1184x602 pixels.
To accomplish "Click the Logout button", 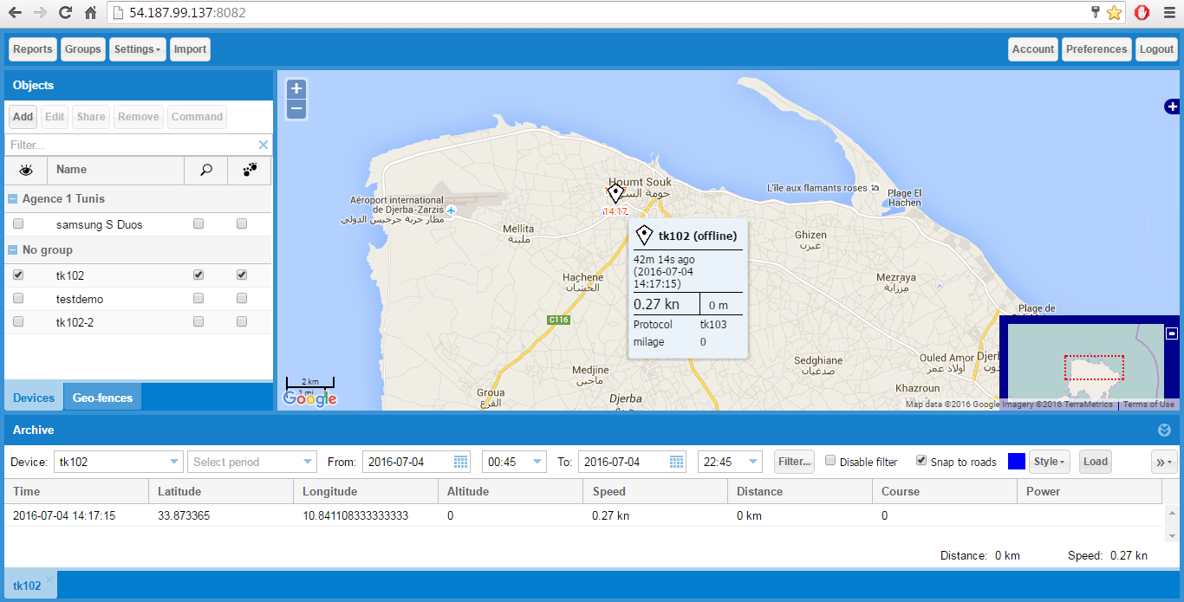I will (x=1156, y=49).
